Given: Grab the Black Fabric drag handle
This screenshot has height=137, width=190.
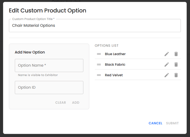Looking at the screenshot, I should click(x=99, y=64).
